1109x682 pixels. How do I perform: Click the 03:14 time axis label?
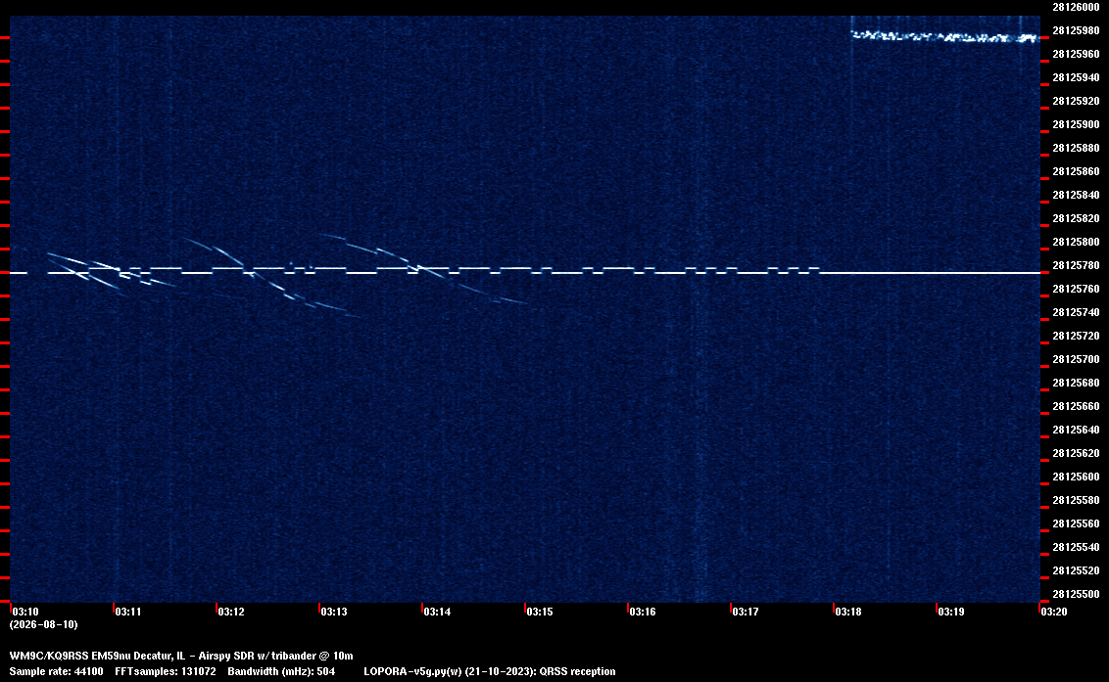pyautogui.click(x=437, y=612)
